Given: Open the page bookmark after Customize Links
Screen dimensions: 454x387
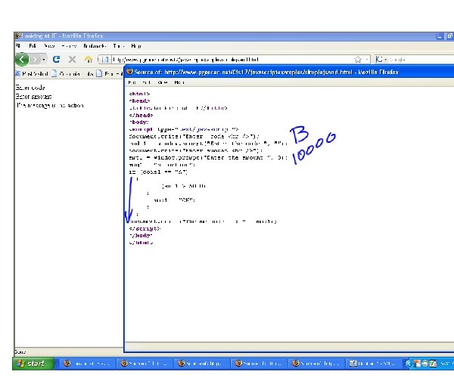Looking at the screenshot, I should point(110,74).
